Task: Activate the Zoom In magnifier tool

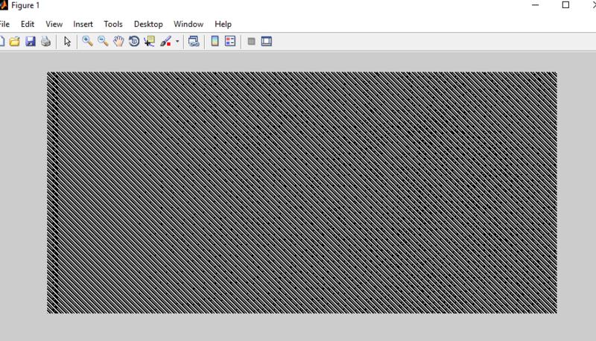Action: (87, 42)
